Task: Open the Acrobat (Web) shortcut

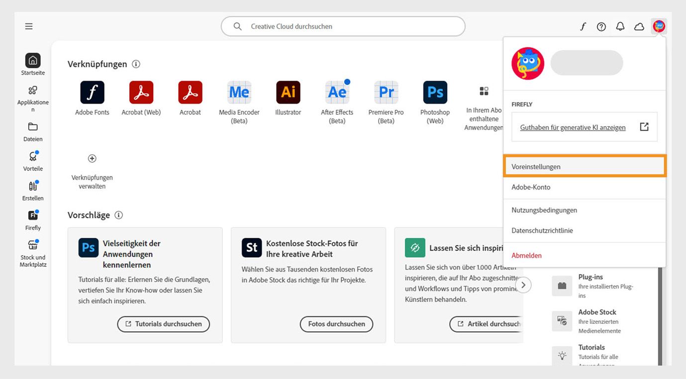Action: point(141,93)
